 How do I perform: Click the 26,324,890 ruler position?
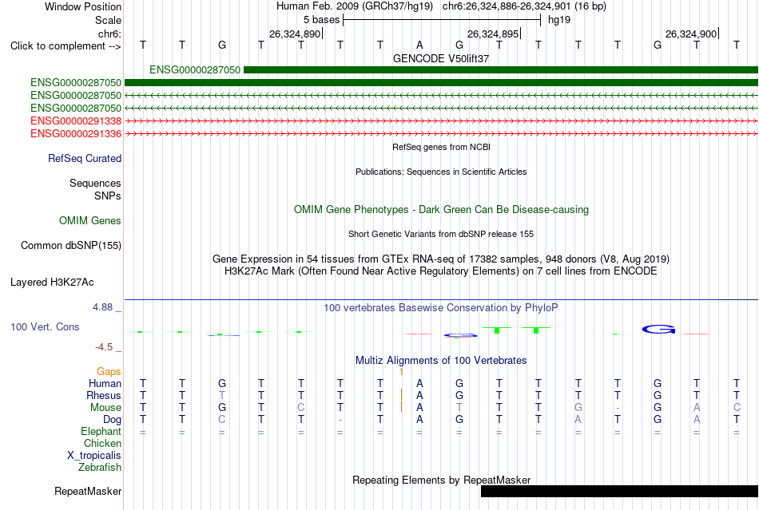(295, 34)
